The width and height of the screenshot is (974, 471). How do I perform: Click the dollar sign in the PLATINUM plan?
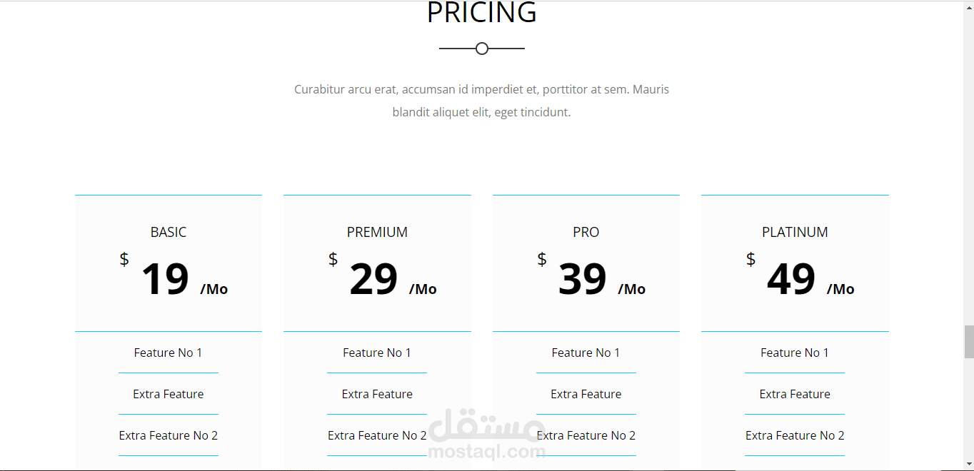click(x=750, y=259)
